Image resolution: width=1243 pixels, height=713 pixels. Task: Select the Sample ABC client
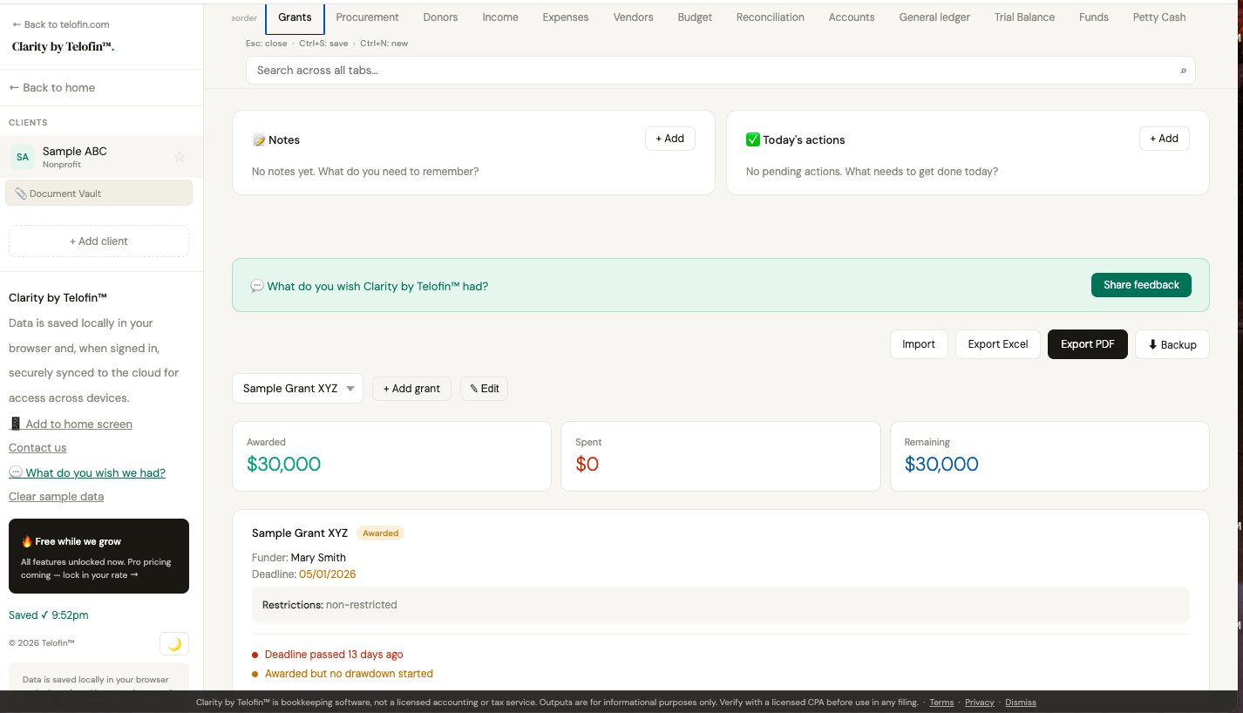click(x=101, y=157)
